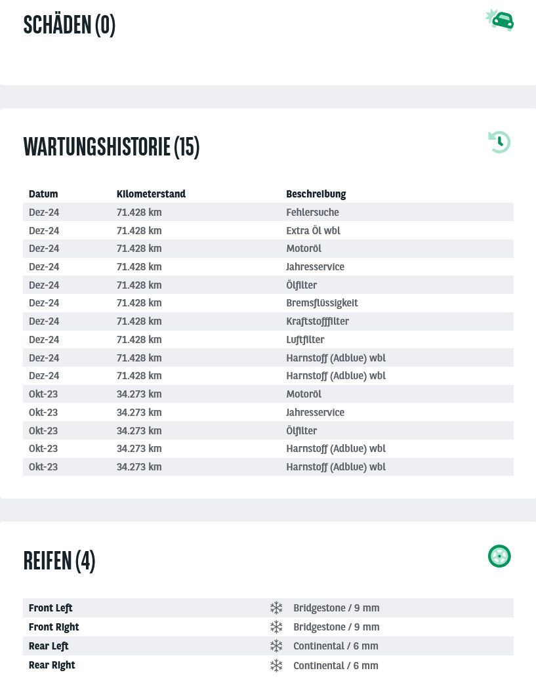This screenshot has height=679, width=536.
Task: Select the Fehlersuche maintenance entry
Action: point(312,213)
